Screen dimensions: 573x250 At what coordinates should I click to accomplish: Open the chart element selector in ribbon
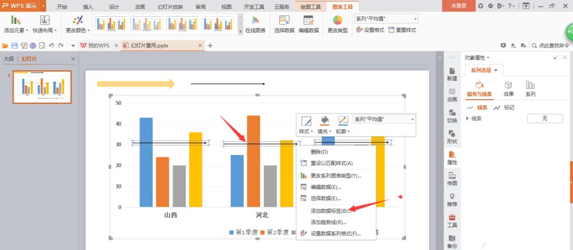(x=386, y=19)
